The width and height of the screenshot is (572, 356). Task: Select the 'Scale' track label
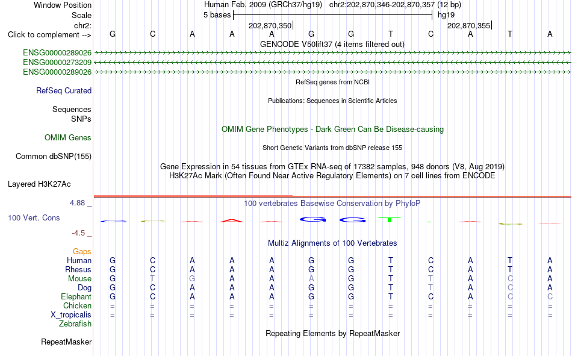[x=81, y=15]
